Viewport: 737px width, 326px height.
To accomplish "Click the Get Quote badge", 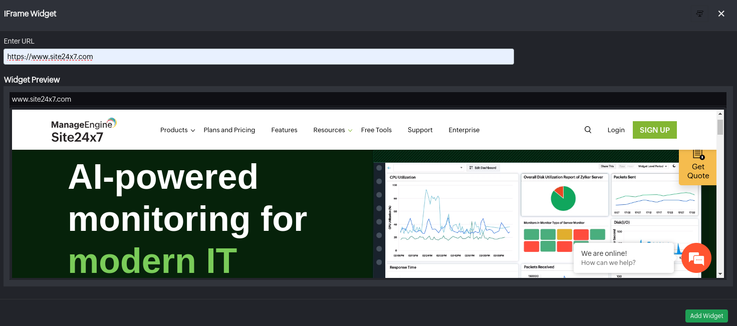I will (x=698, y=168).
